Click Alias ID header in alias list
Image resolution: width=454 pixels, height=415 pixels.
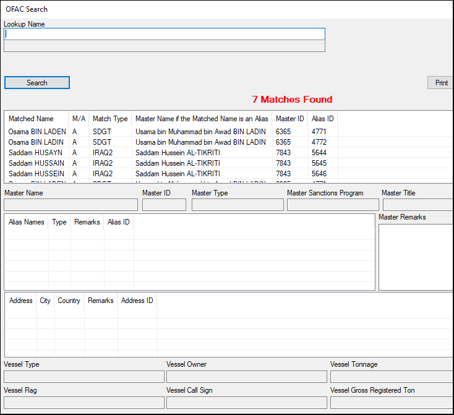point(119,222)
